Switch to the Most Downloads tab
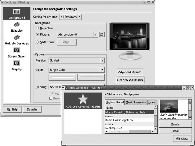The image size is (195, 146). (136, 102)
